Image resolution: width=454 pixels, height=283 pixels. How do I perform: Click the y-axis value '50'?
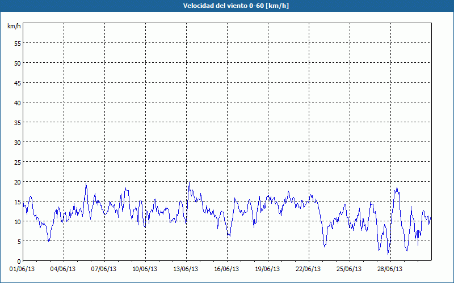point(18,63)
